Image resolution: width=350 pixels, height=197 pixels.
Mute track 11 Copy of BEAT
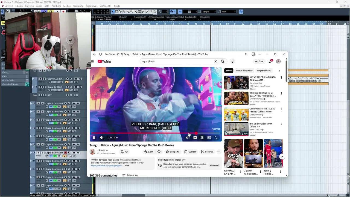pos(40,79)
